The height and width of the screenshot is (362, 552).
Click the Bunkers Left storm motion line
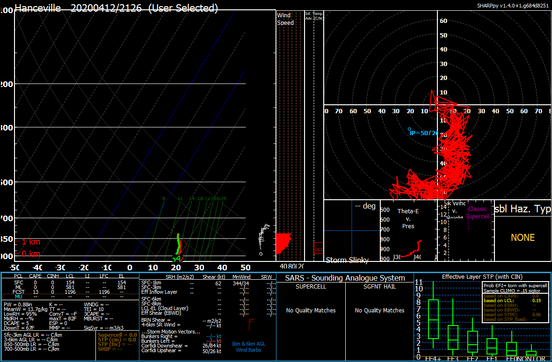point(182,341)
